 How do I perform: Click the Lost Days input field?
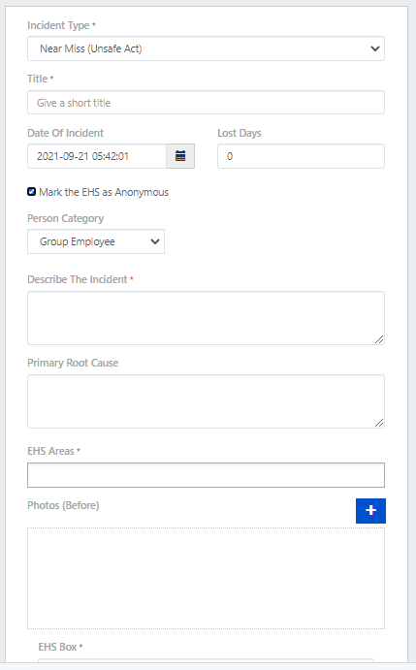coord(301,156)
